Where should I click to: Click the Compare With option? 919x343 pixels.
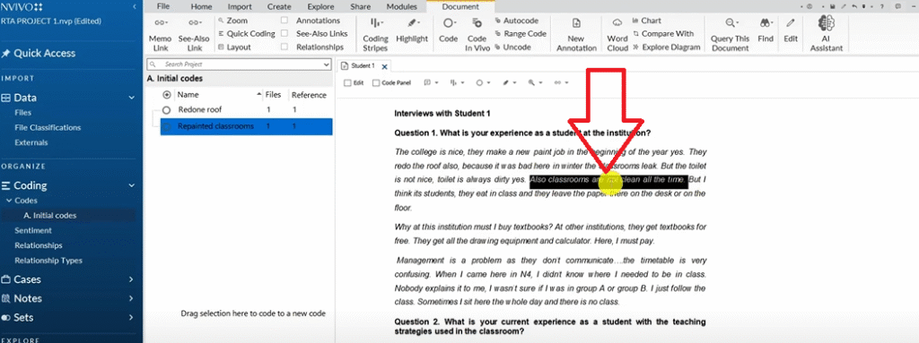(663, 33)
